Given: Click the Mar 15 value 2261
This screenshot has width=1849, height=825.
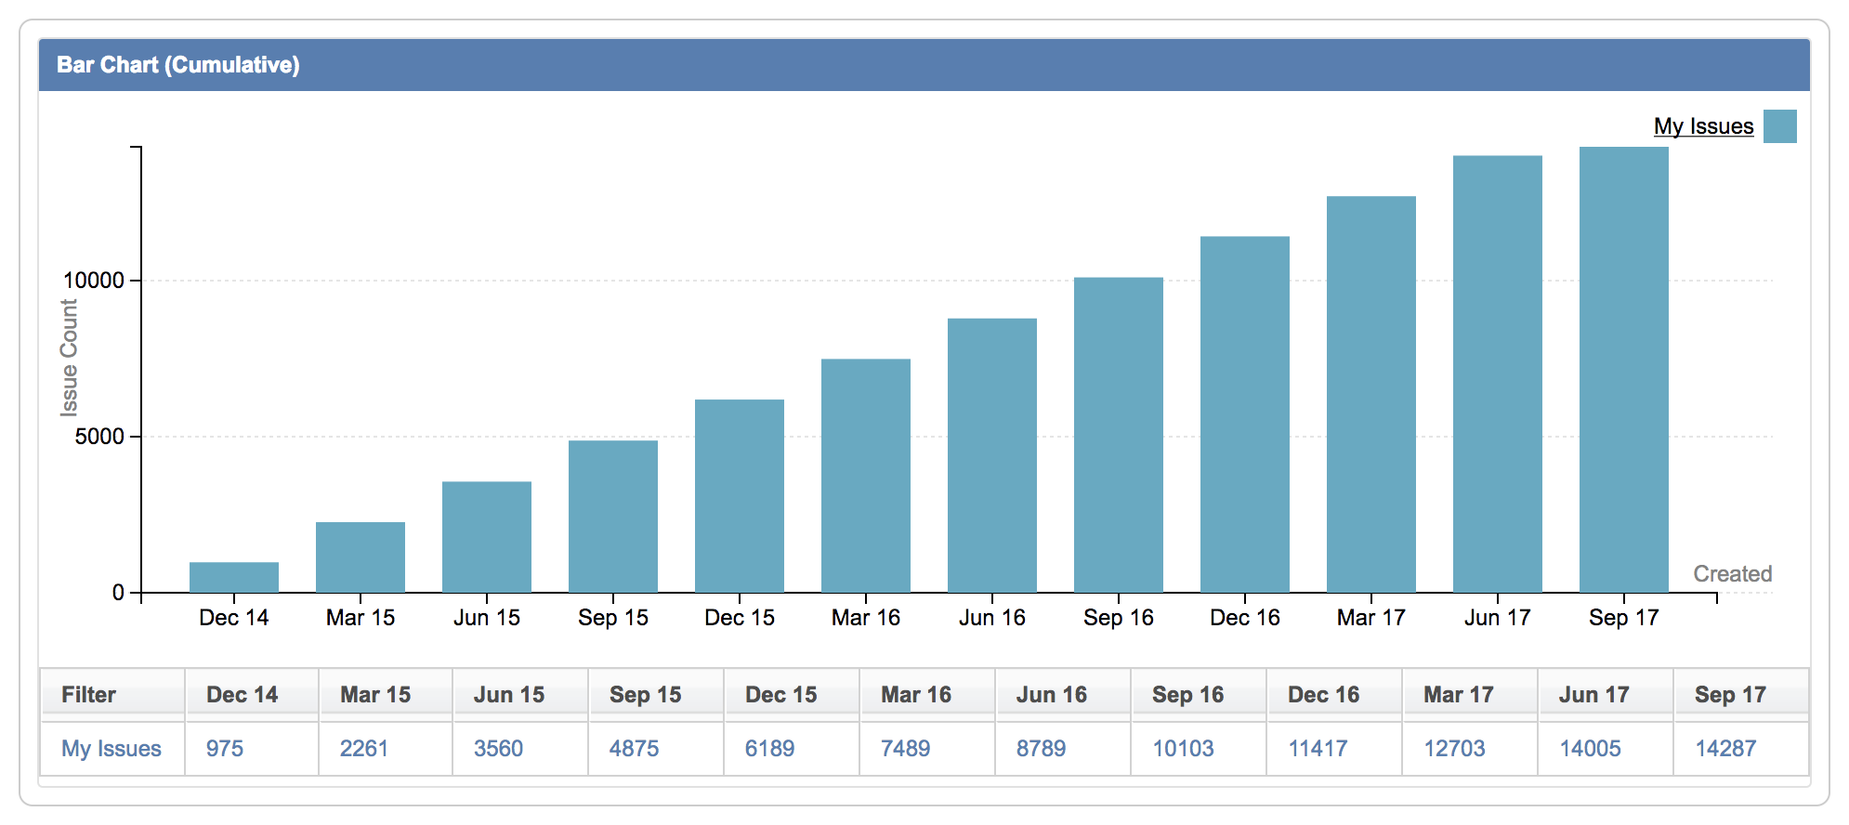Looking at the screenshot, I should pyautogui.click(x=363, y=749).
